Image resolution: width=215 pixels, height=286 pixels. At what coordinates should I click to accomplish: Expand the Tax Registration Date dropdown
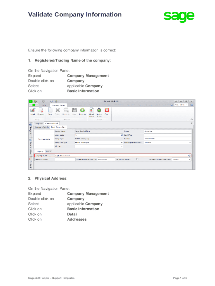point(190,142)
